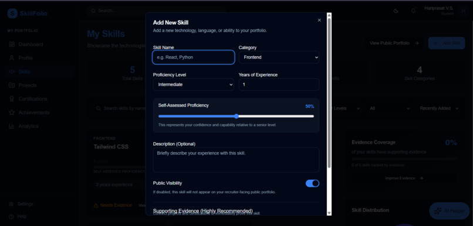Click the magnifier icon in top search
This screenshot has width=473, height=226.
click(x=93, y=11)
